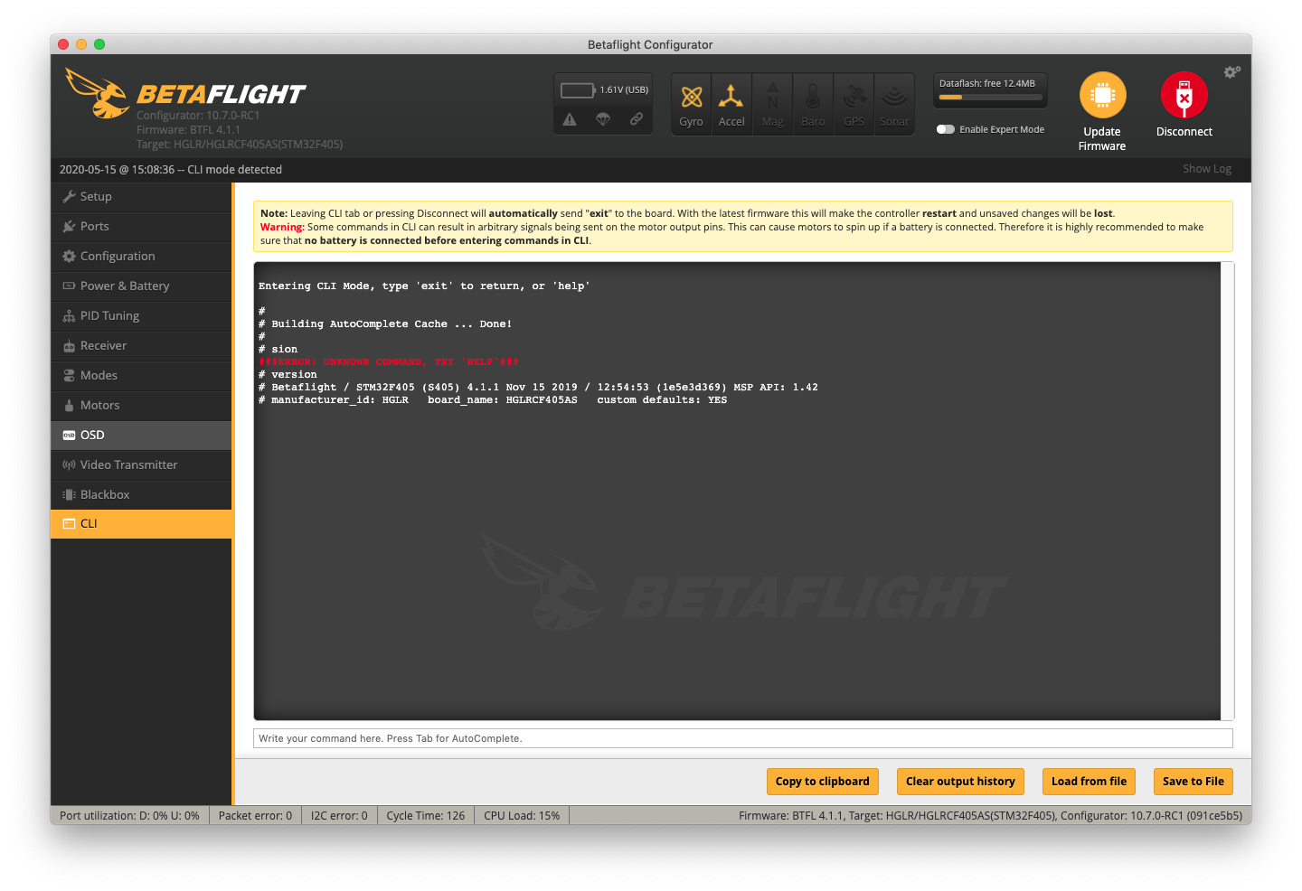Click the '# version' output line
The image size is (1302, 891).
point(288,374)
